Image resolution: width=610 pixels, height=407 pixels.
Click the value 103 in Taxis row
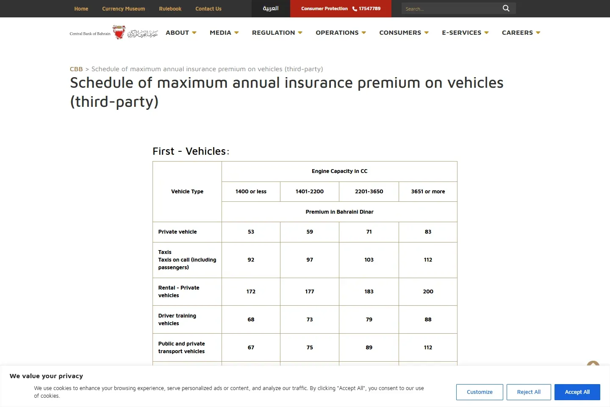click(369, 260)
